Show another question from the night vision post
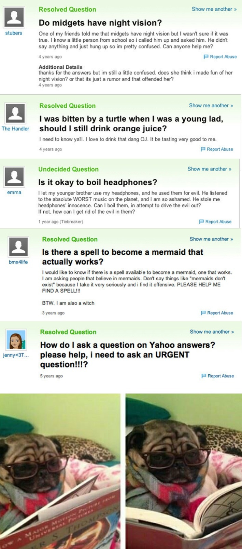This screenshot has width=242, height=549. [x=214, y=9]
